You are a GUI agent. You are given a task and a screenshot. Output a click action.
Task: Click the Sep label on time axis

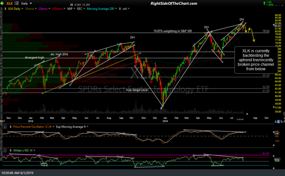pos(255,118)
